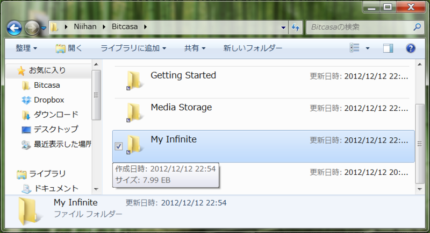Select Niihan in the address breadcrumb

(85, 26)
